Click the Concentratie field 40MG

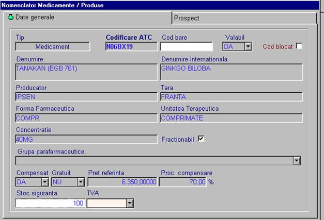coord(86,140)
